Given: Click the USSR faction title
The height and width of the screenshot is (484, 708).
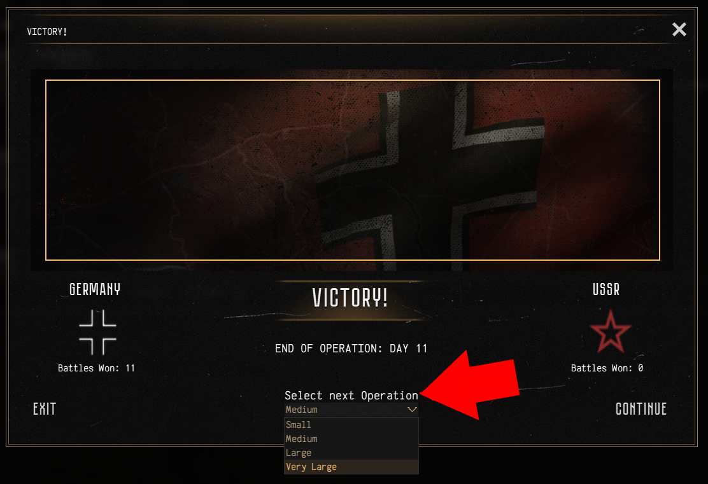Looking at the screenshot, I should click(x=606, y=289).
